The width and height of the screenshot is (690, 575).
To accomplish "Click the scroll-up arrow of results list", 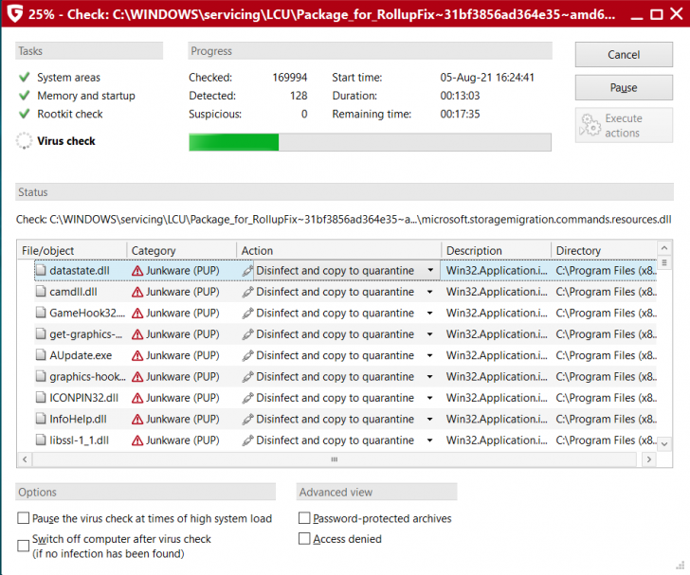I will pos(664,248).
